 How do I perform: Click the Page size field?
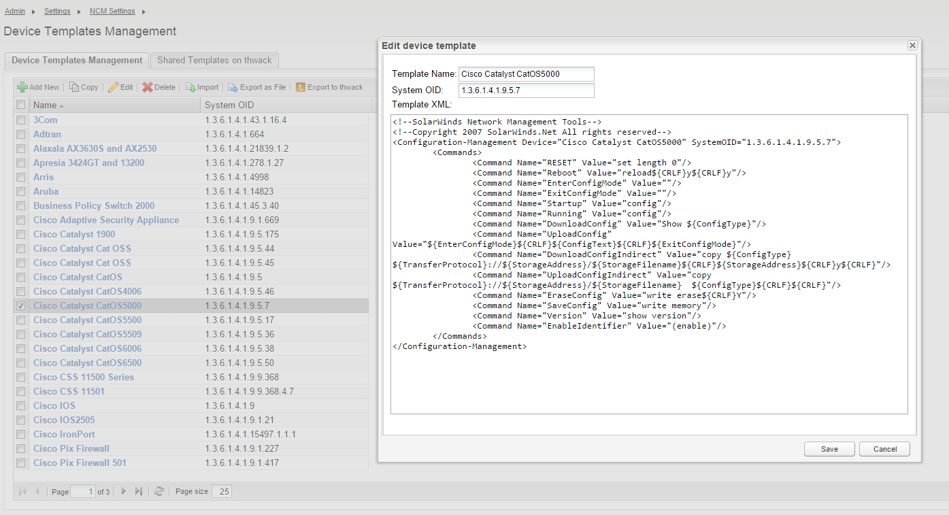pyautogui.click(x=222, y=491)
